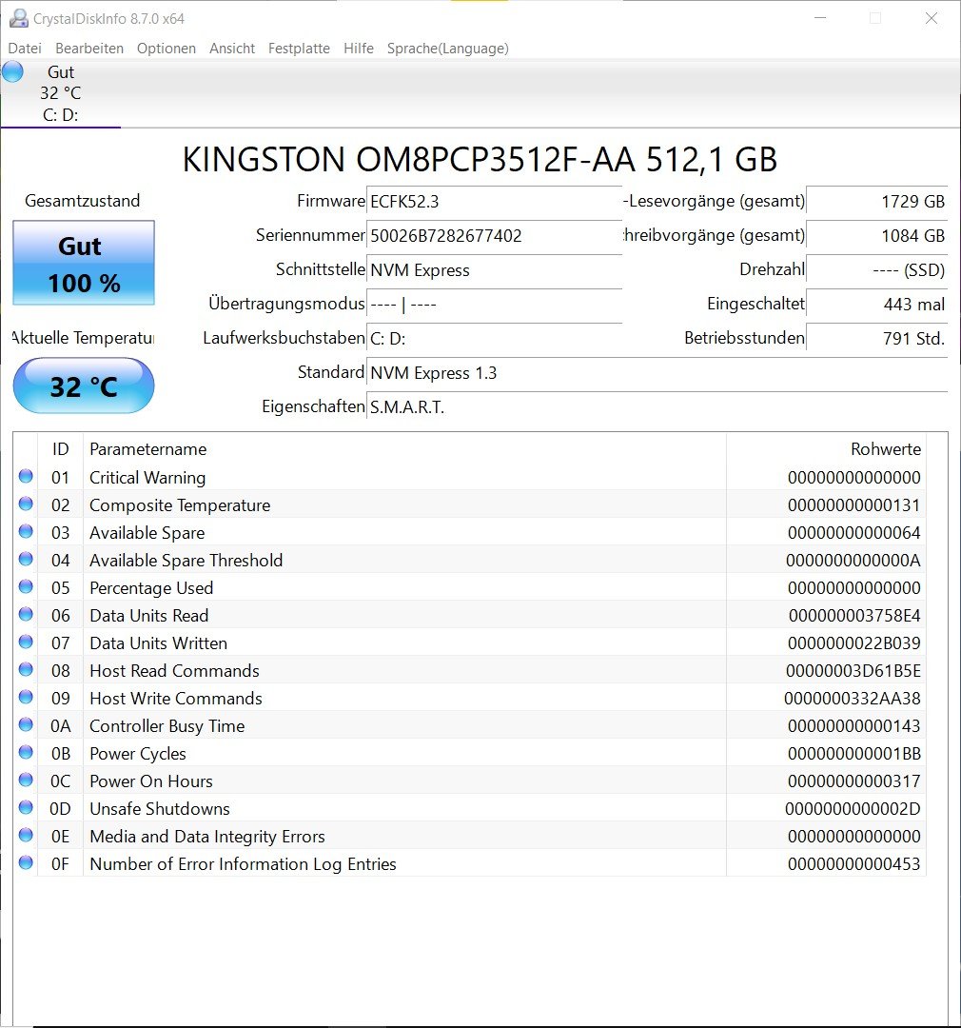The width and height of the screenshot is (961, 1028).
Task: Open the Ansicht menu
Action: [x=232, y=49]
